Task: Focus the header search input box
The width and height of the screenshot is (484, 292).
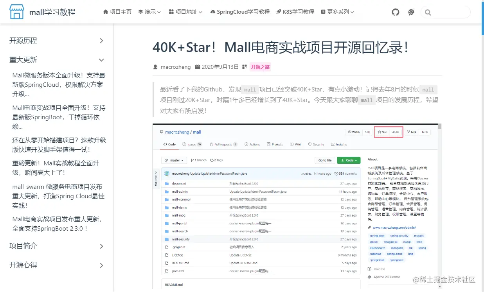Action: 446,12
